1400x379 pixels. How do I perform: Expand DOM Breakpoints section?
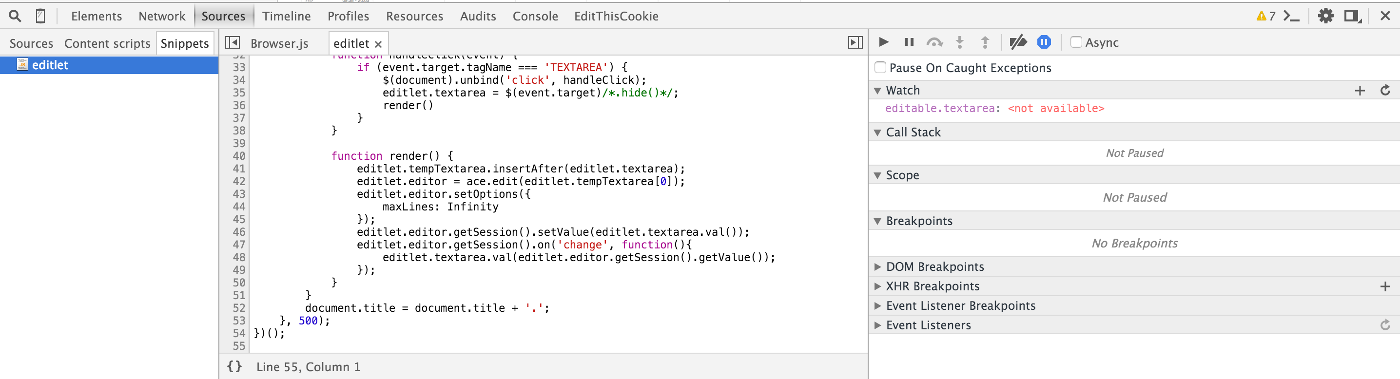(877, 266)
